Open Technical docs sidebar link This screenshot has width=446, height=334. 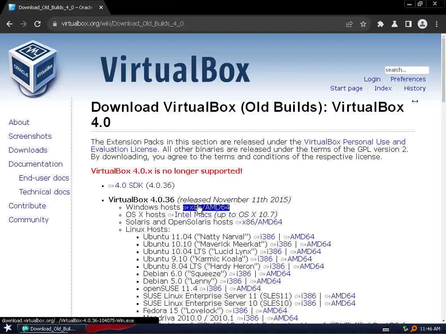(44, 192)
